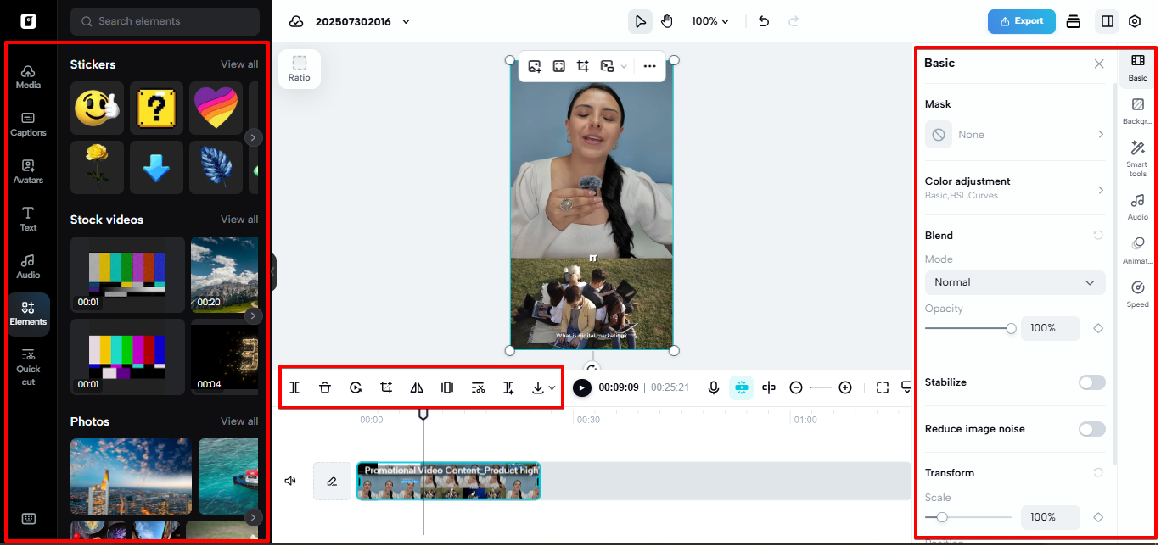Open the 100% zoom level dropdown
The image size is (1161, 546).
709,21
